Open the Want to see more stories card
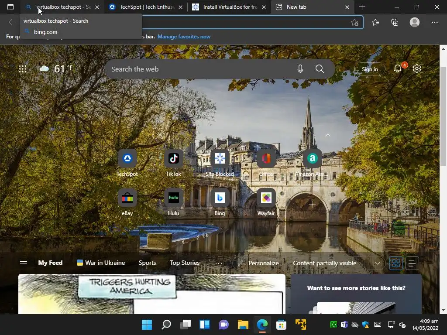The width and height of the screenshot is (447, 335). 356,294
